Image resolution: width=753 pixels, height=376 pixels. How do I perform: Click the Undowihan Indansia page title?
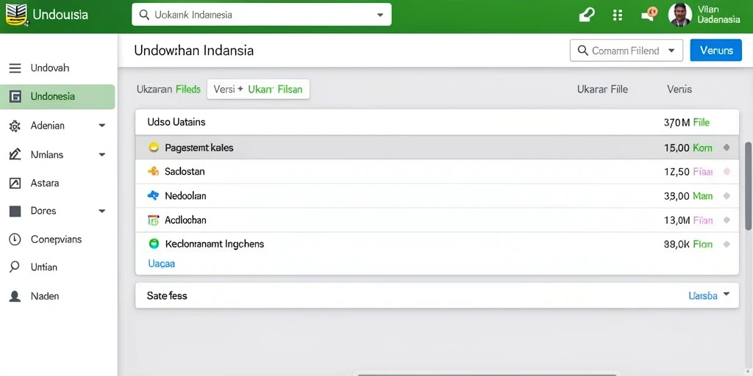pyautogui.click(x=193, y=51)
